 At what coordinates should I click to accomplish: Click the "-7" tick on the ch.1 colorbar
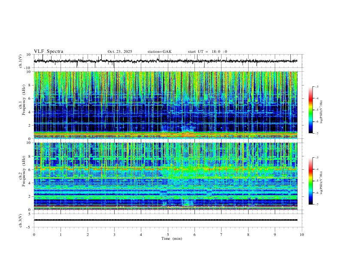(x=317, y=134)
